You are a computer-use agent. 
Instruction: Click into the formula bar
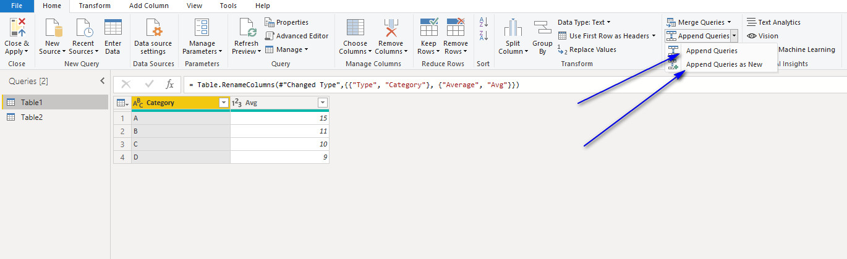tap(513, 85)
